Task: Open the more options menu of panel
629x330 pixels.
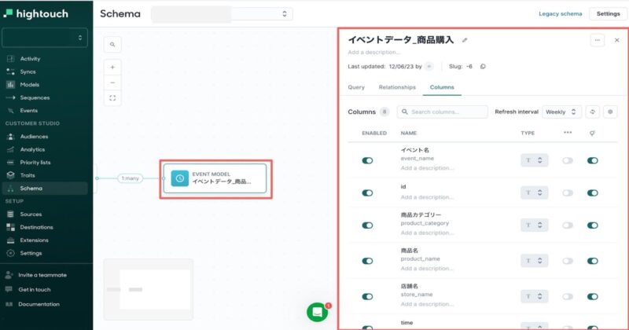Action: (598, 40)
